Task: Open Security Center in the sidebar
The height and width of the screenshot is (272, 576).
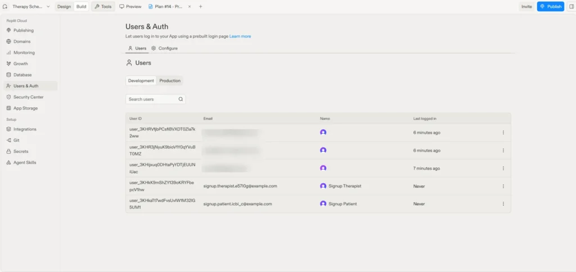Action: tap(30, 97)
